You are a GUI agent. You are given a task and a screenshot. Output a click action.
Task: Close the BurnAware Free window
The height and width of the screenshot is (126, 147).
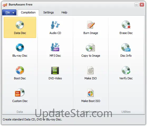click(142, 4)
